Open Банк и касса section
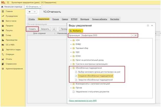Image resolution: width=161 pixels, height=107 pixels. 11,21
